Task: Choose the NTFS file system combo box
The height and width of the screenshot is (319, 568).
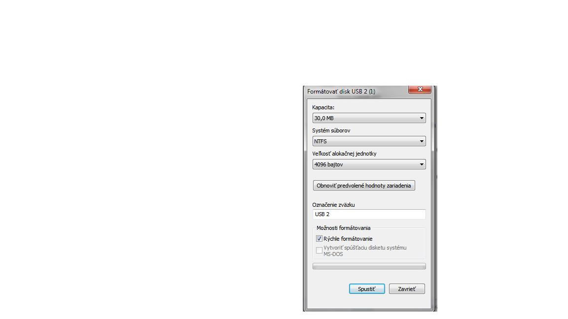Action: click(x=369, y=141)
